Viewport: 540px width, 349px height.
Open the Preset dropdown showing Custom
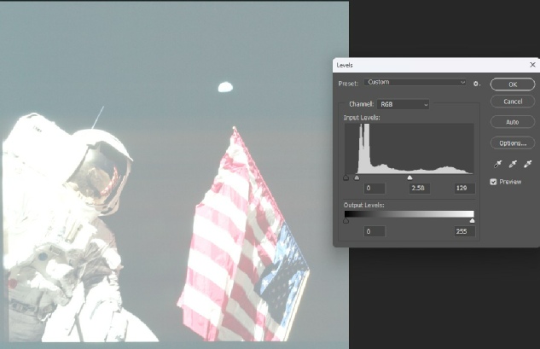pyautogui.click(x=415, y=83)
